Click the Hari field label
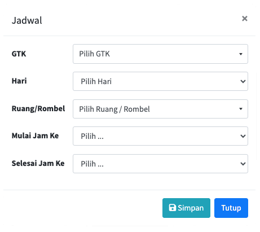 pyautogui.click(x=19, y=81)
